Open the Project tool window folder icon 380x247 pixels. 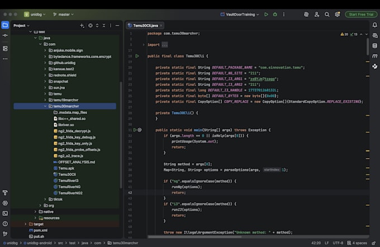(5, 25)
